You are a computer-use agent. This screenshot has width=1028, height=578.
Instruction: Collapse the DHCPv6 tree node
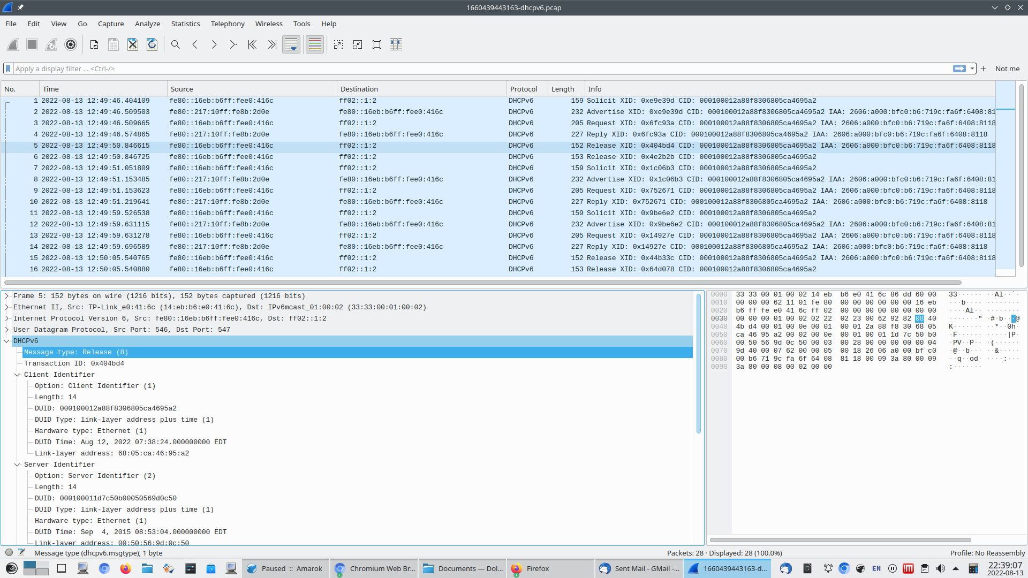tap(7, 341)
